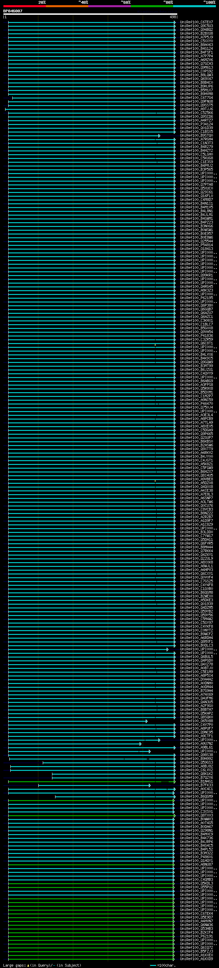Select label UniRef100_C3XS01
Image resolution: width=219 pixels, height=968 pixels.
[x=196, y=811]
